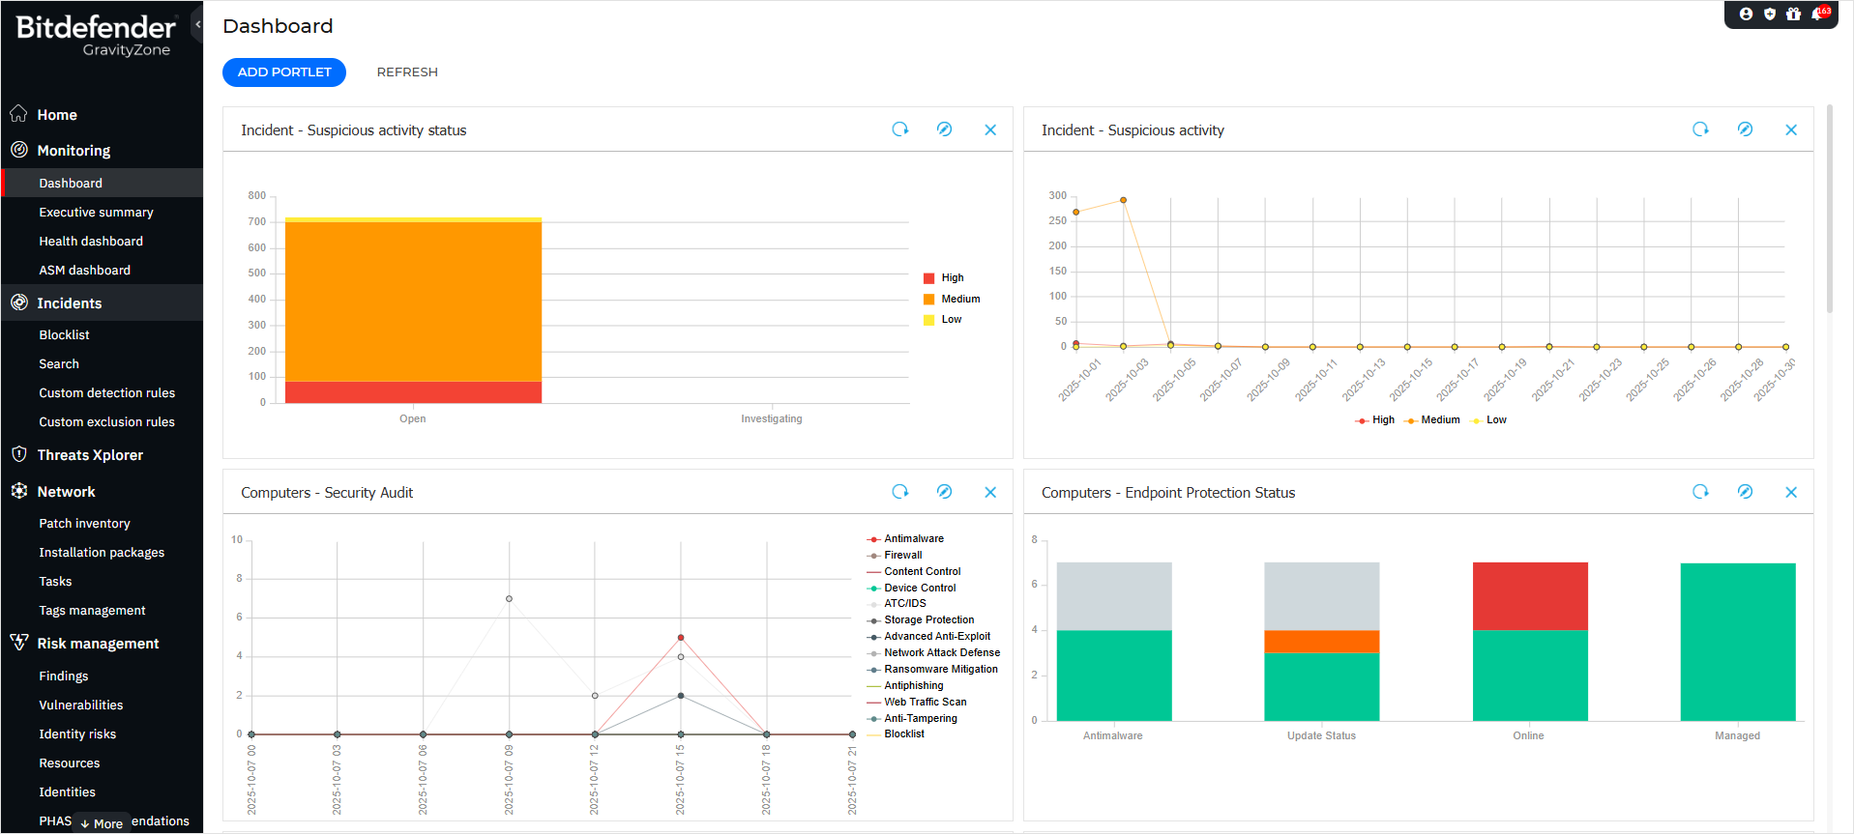
Task: Click the ADD PORTLET button
Action: [x=284, y=72]
